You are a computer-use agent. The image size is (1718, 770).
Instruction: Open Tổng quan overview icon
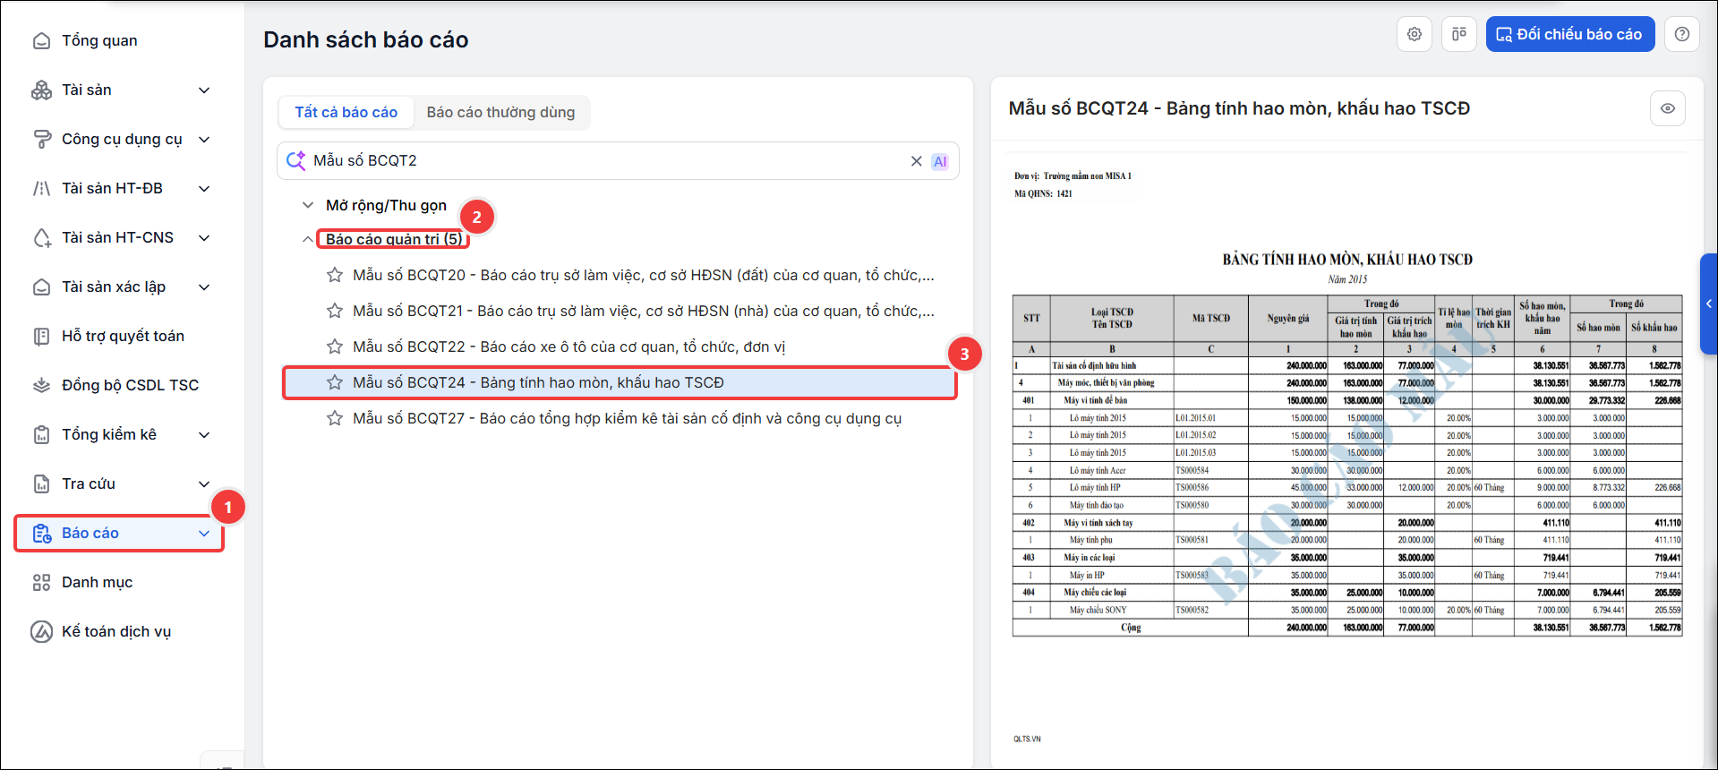point(41,40)
